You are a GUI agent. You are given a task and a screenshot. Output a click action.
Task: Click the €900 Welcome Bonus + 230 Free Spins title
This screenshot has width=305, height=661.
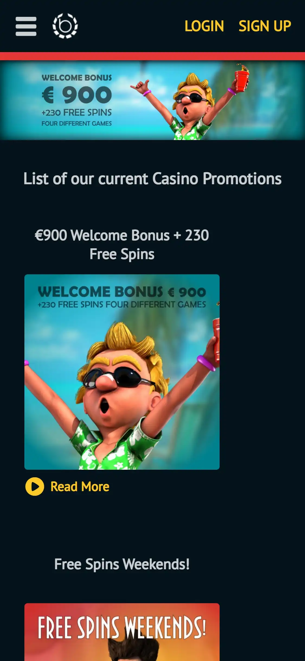click(122, 244)
